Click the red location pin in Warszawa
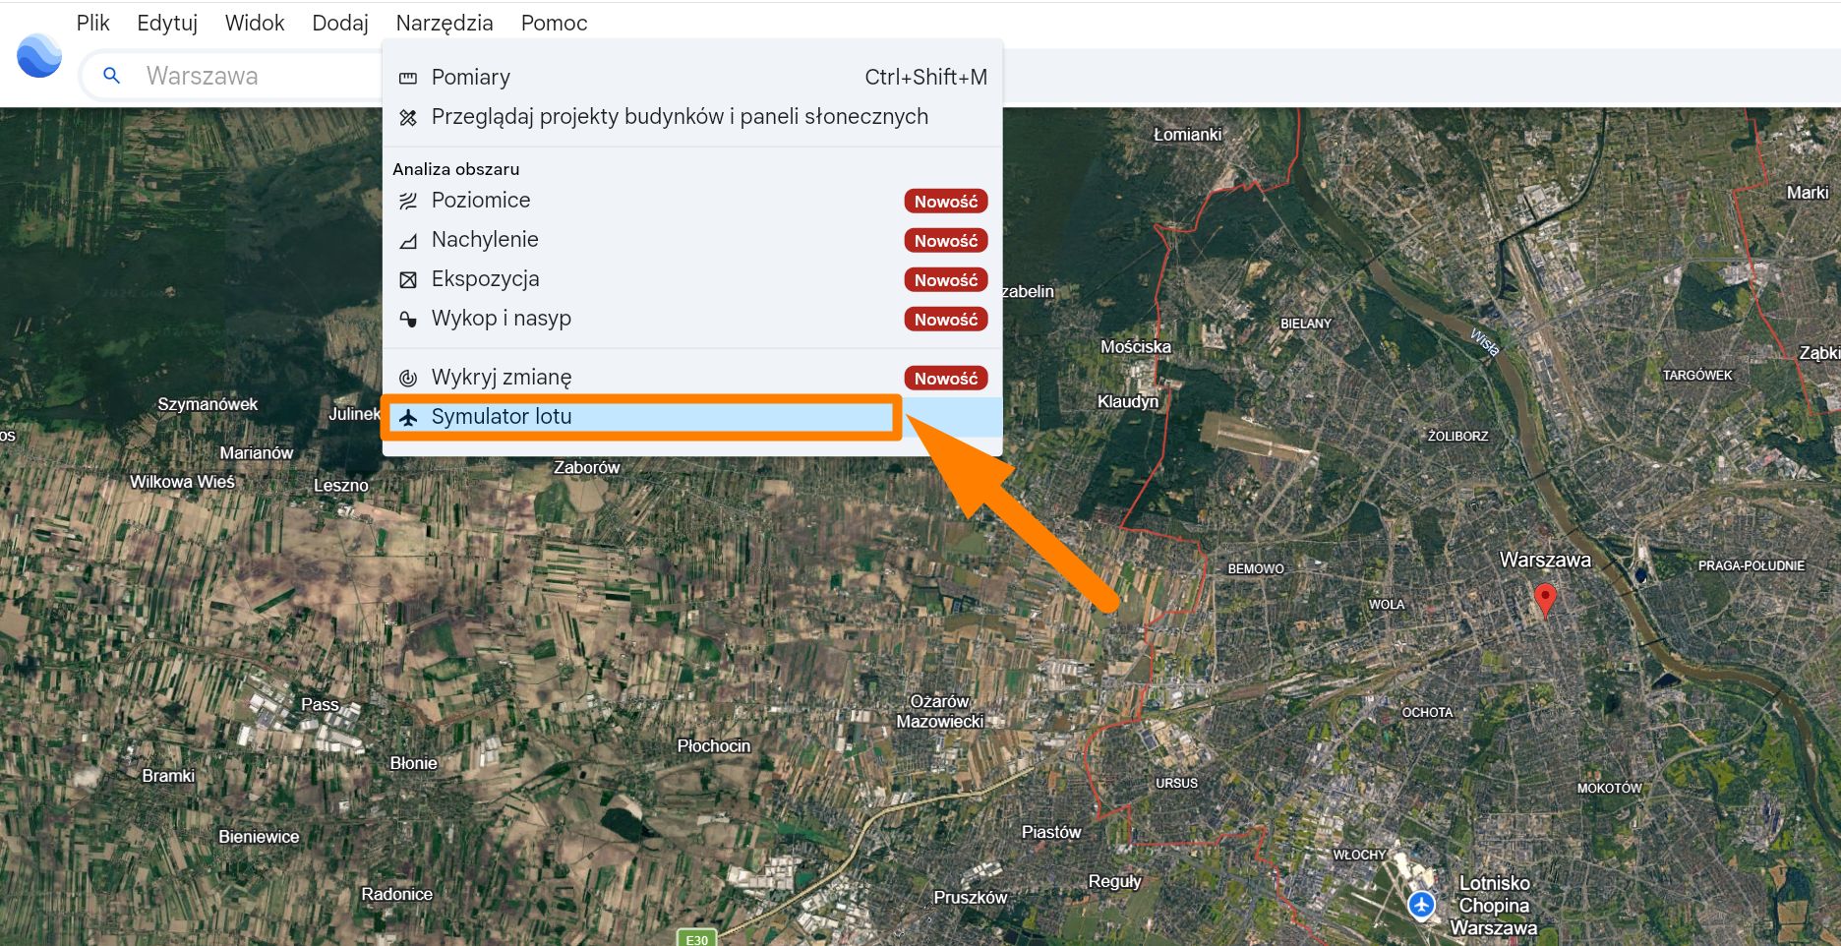 (1545, 600)
